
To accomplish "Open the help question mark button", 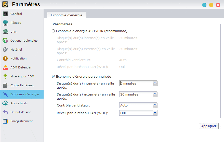I will tap(204, 5).
